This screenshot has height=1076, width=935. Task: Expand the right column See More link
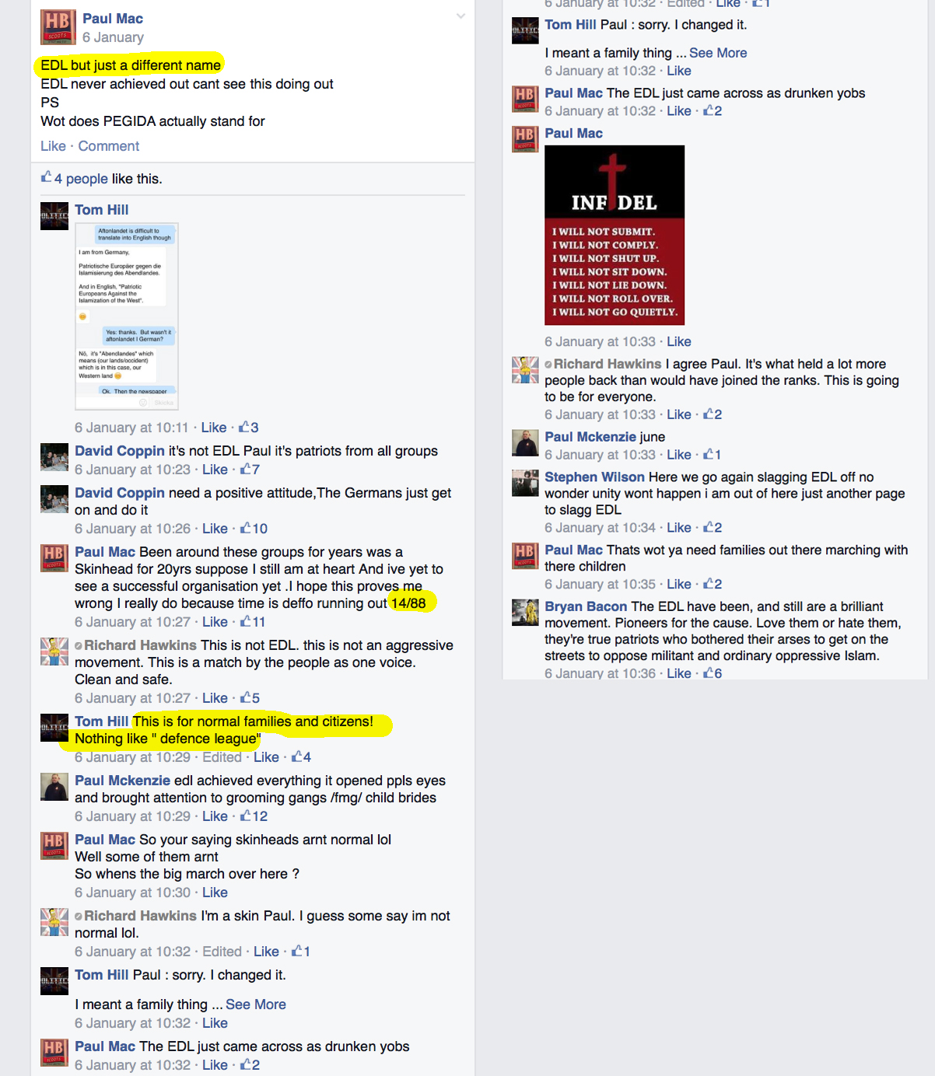pos(718,53)
